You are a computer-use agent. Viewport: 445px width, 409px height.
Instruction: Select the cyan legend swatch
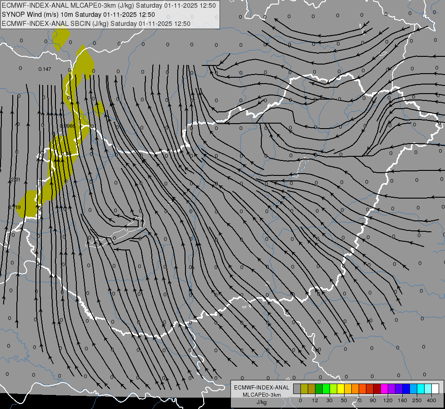coord(421,389)
